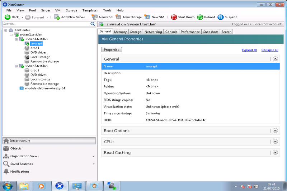Click the Organization Views hierarchy icon
Image resolution: width=287 pixels, height=191 pixels.
[x=6, y=156]
